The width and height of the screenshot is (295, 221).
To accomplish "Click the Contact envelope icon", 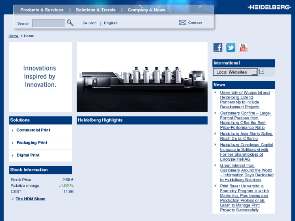I will 183,23.
